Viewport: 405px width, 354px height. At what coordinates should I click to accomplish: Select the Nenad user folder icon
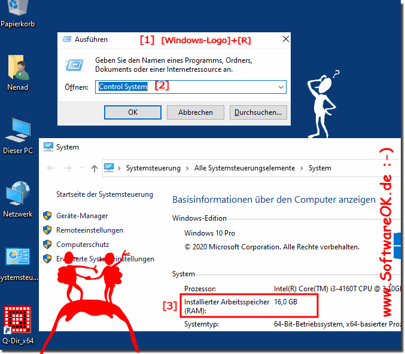click(x=18, y=67)
